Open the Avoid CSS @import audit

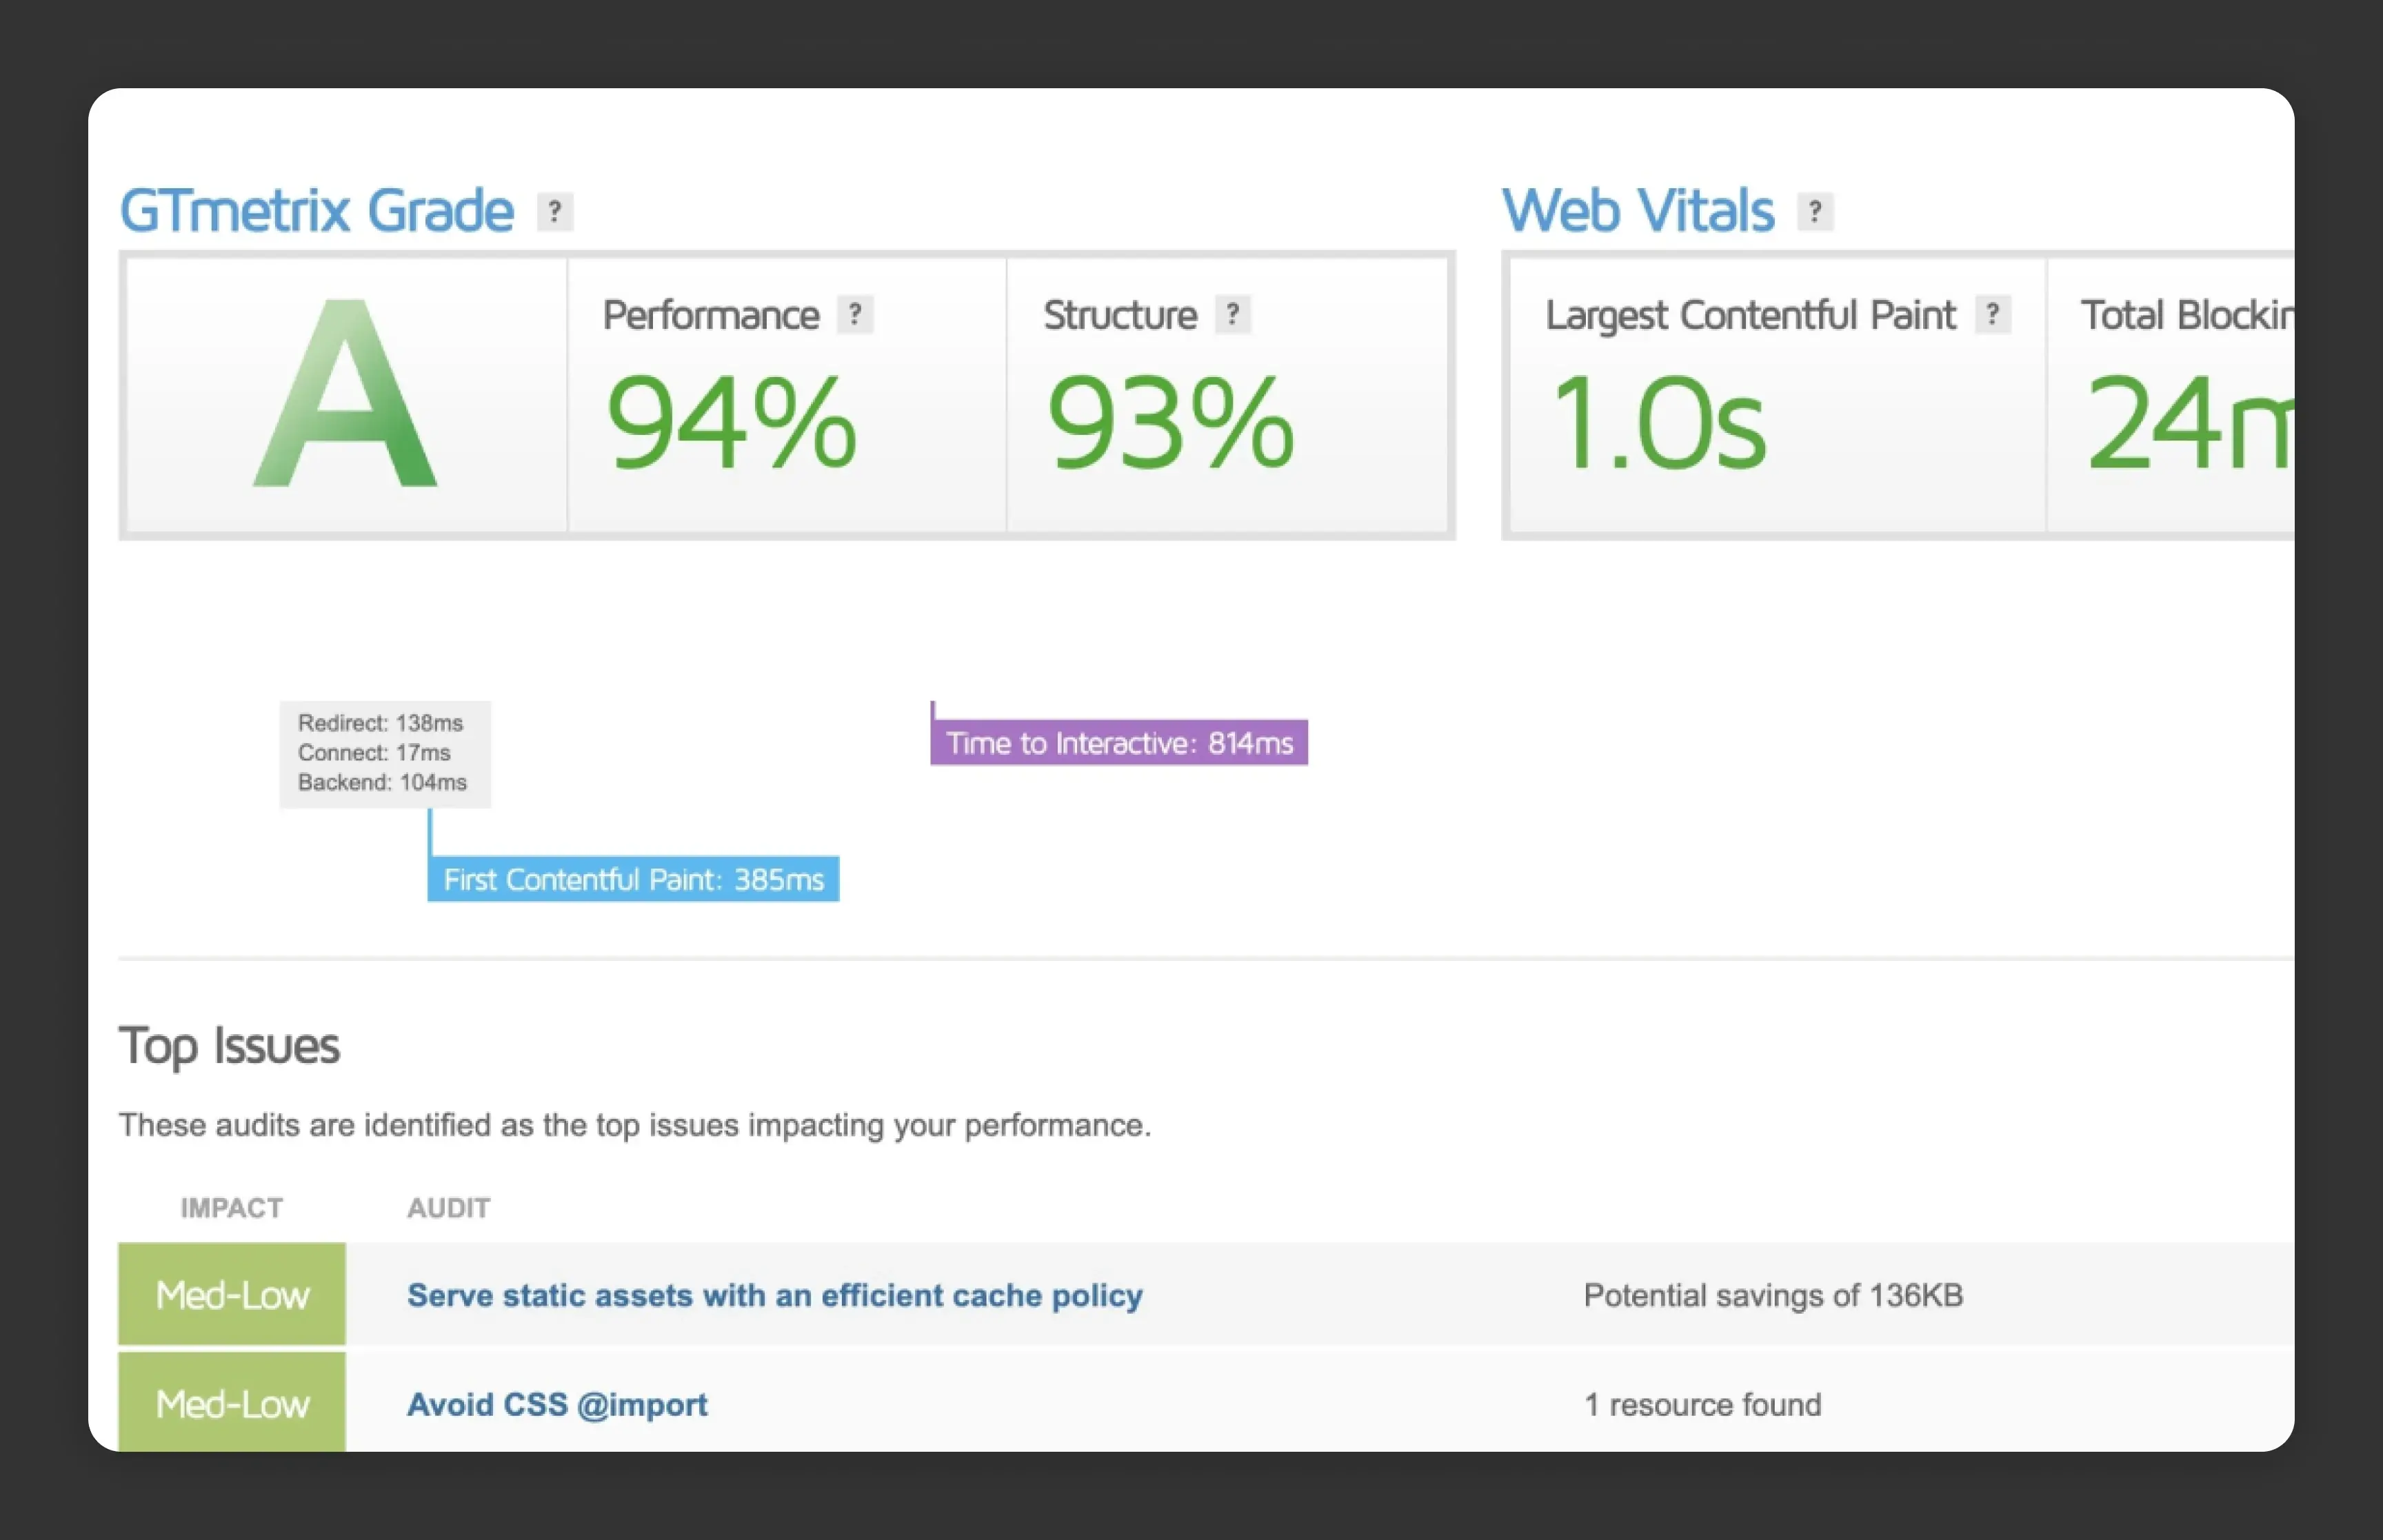(x=557, y=1404)
